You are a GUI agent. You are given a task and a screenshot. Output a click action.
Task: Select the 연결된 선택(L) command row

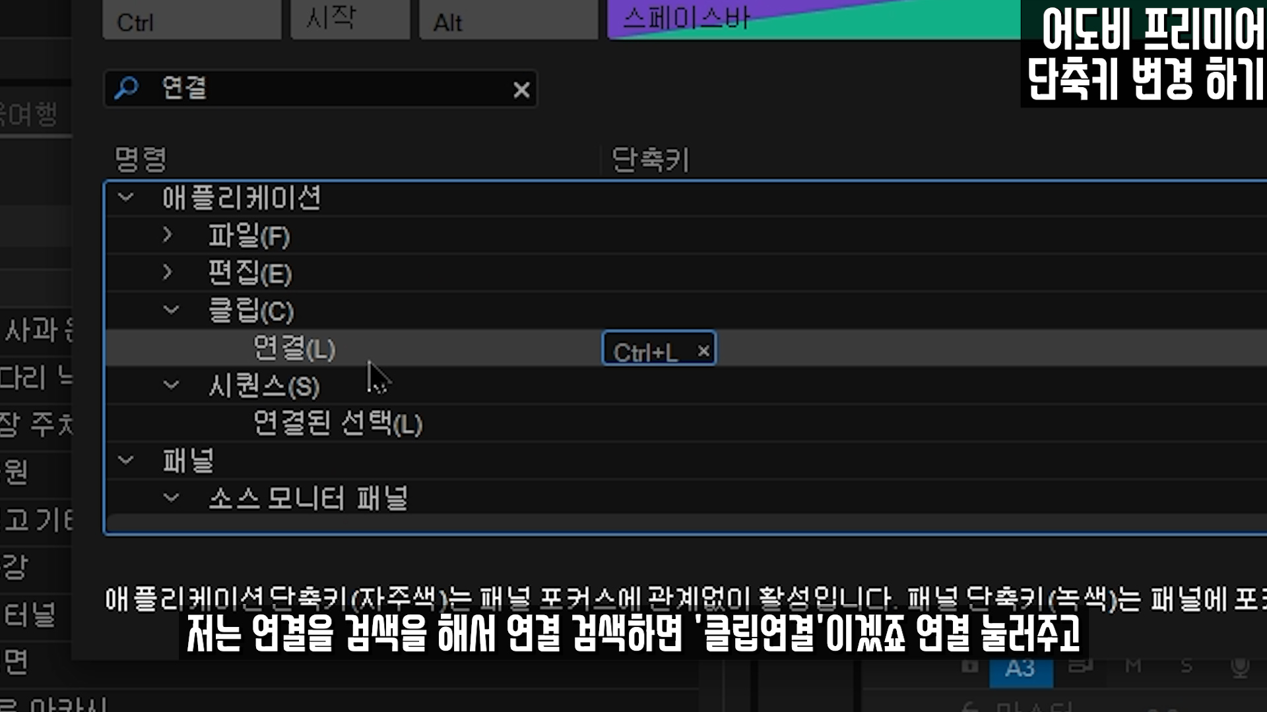click(x=337, y=423)
